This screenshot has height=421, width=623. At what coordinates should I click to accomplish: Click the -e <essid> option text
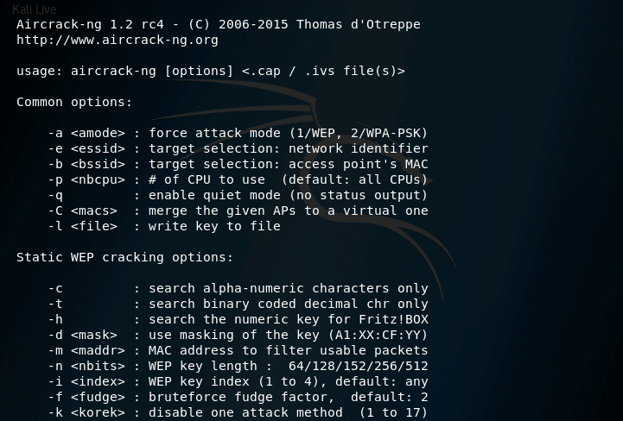pos(238,148)
